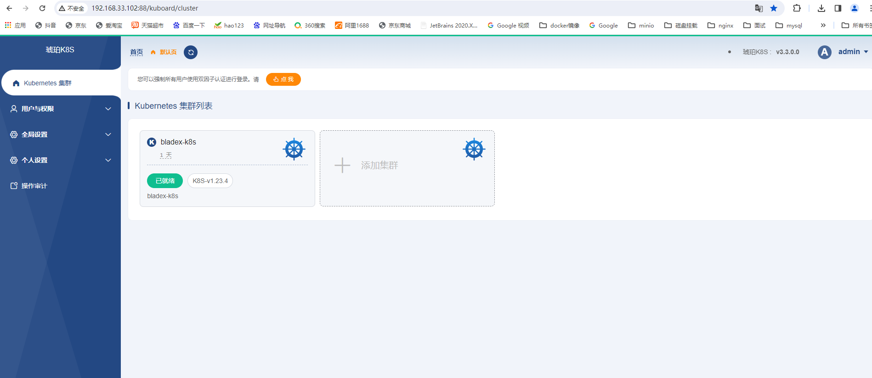872x378 pixels.
Task: Click the browser back arrow
Action: (9, 8)
